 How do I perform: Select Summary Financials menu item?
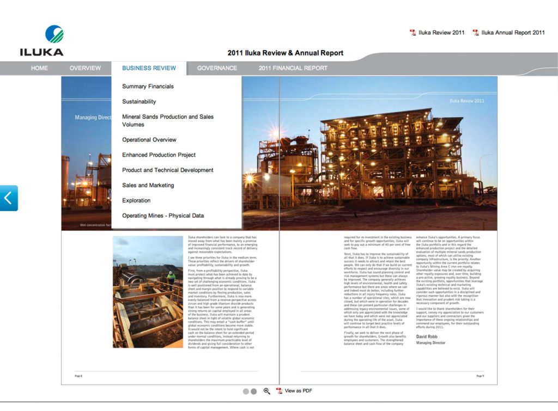click(x=148, y=87)
